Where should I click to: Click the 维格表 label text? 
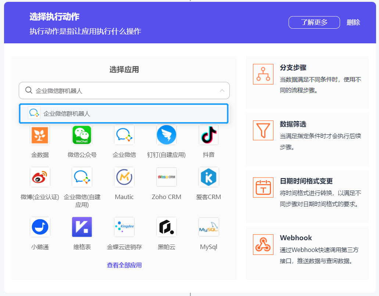point(82,247)
